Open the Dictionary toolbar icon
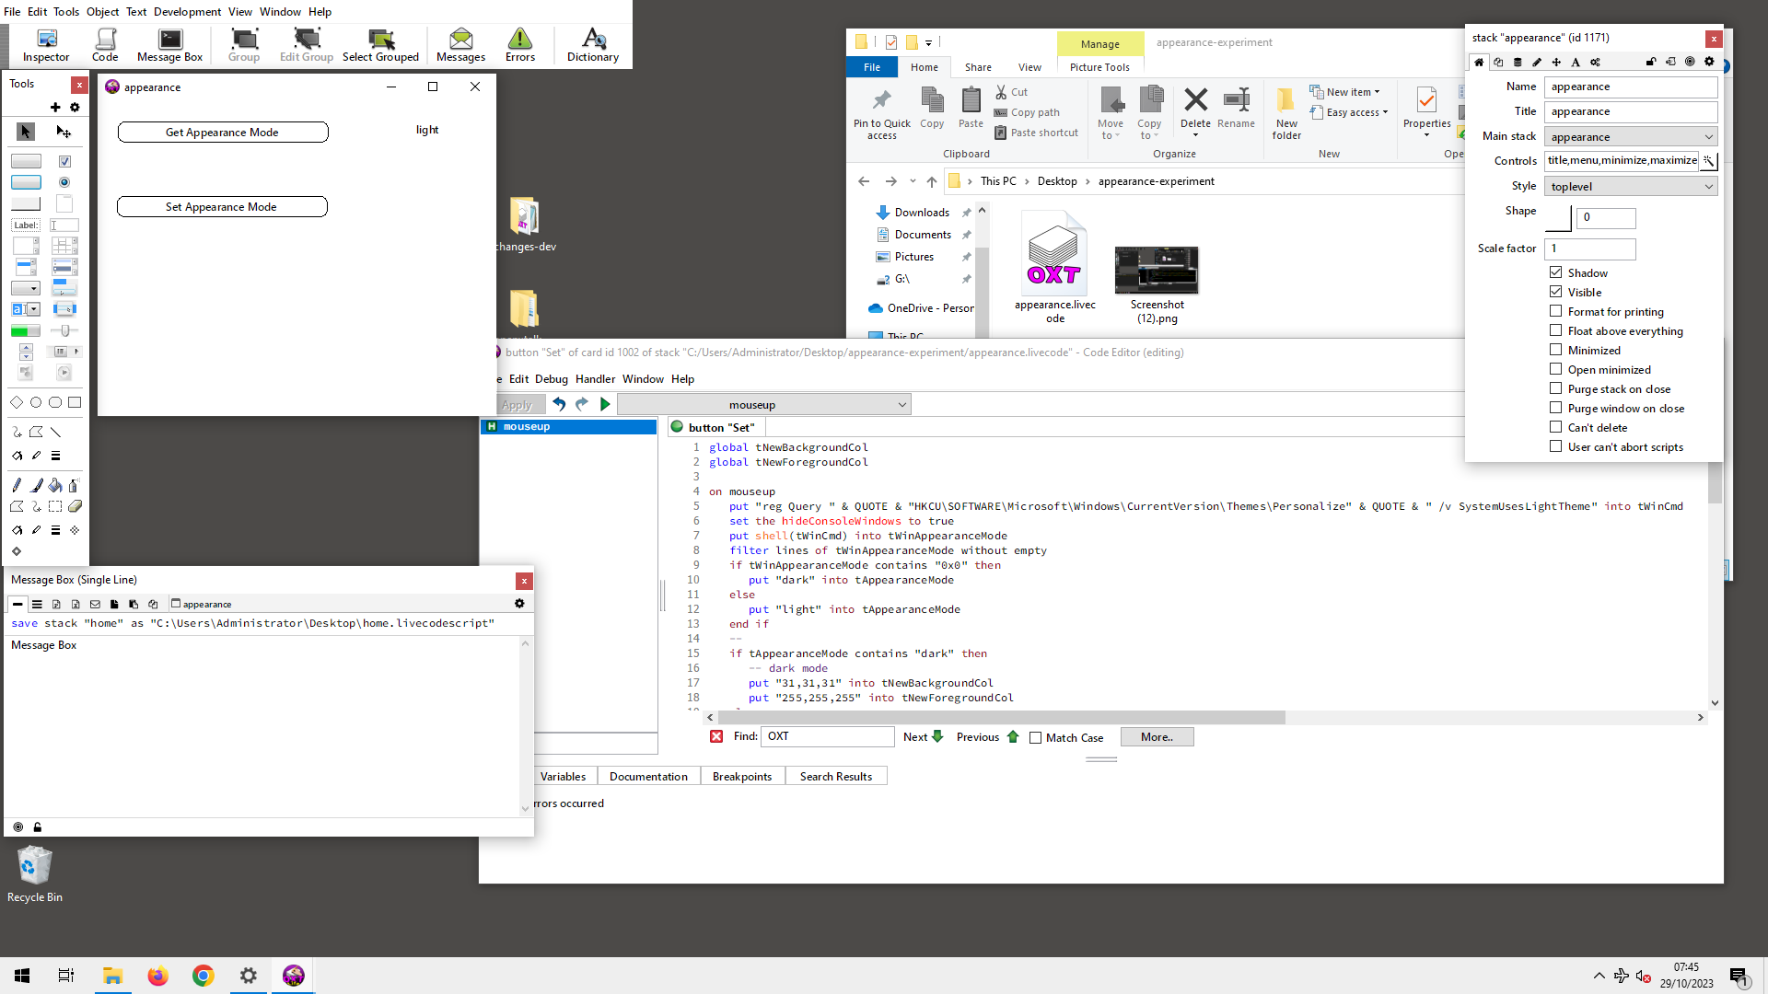Screen dimensions: 1768x994 pos(593,44)
